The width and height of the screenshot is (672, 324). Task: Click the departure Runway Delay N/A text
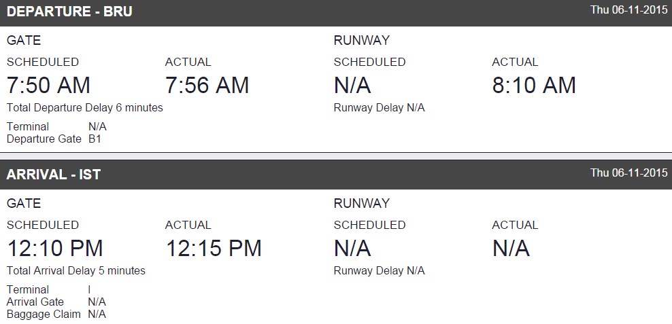point(379,107)
